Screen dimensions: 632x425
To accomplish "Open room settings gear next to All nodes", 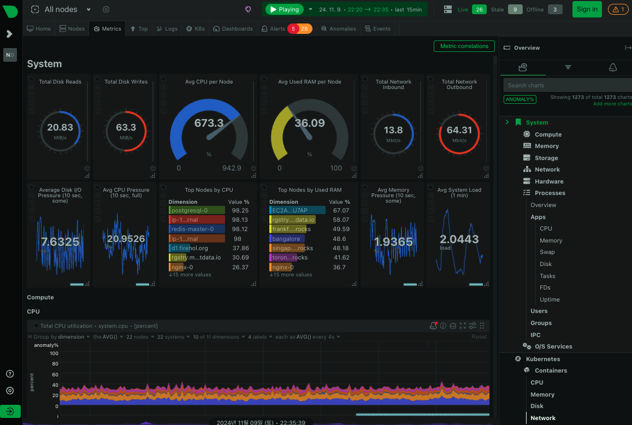I will (106, 9).
